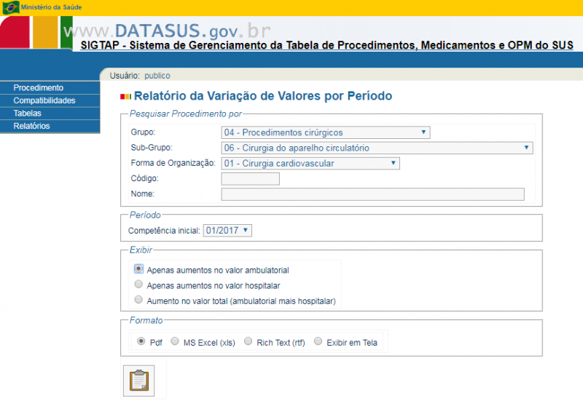583x406 pixels.
Task: Open the Competência inicial dropdown
Action: (227, 231)
